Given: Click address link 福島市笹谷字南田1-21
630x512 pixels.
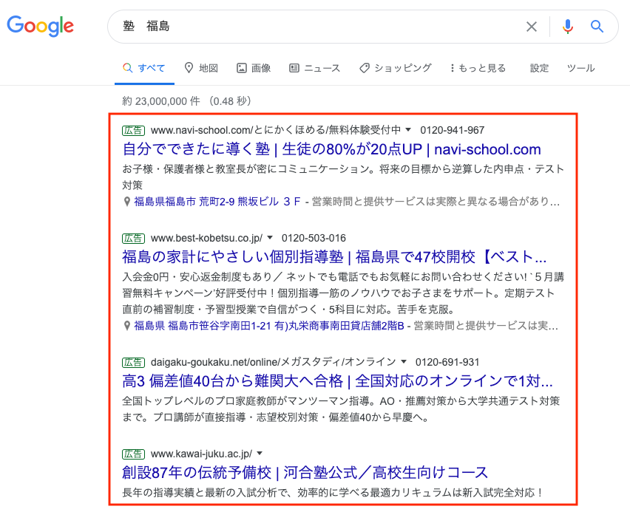Looking at the screenshot, I should [x=269, y=326].
